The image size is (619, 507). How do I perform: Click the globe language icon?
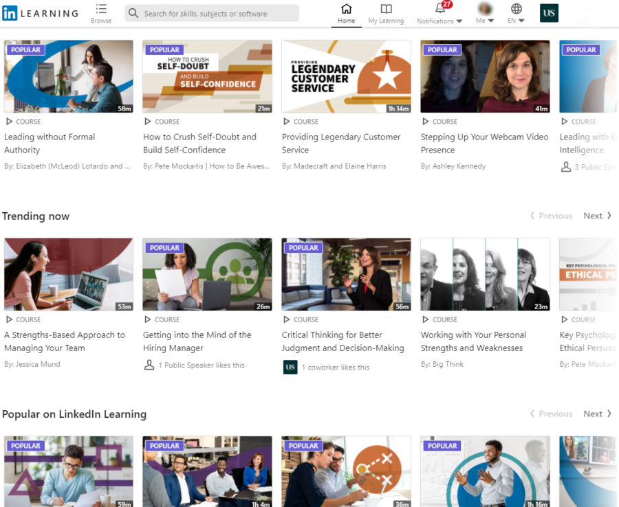516,10
